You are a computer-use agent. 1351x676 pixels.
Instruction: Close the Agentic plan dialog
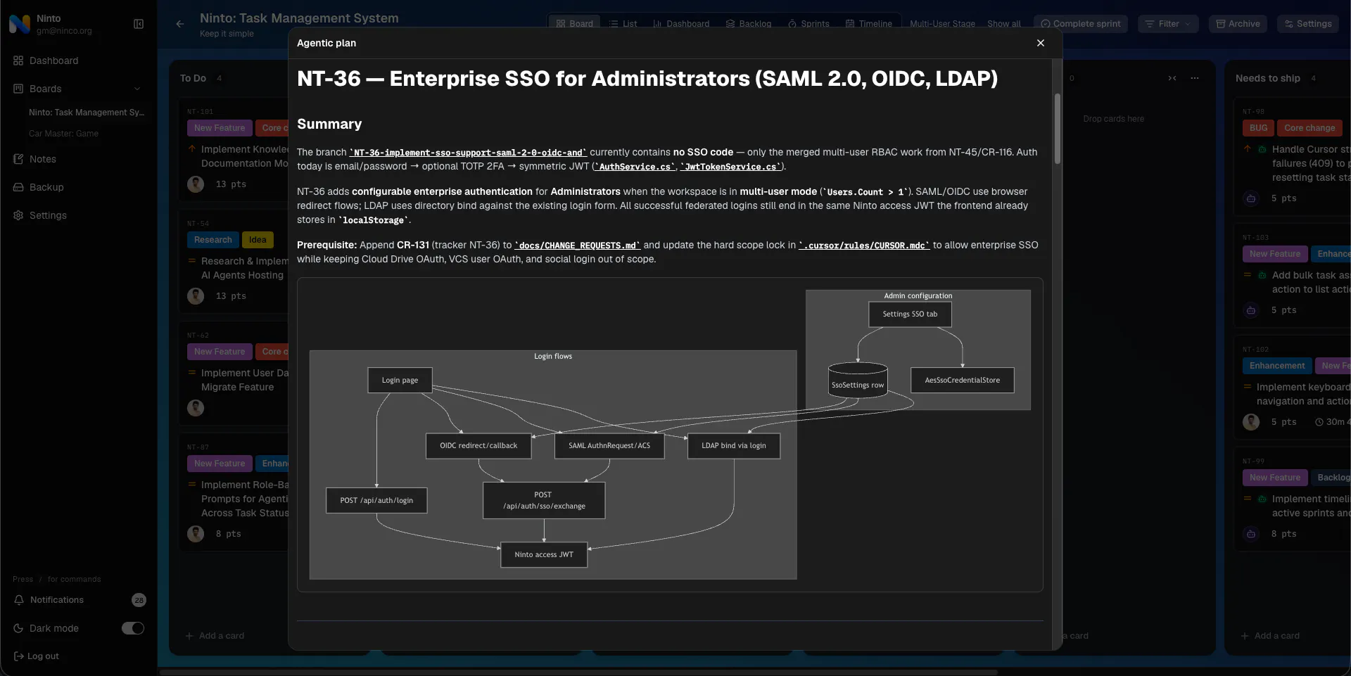pos(1040,43)
